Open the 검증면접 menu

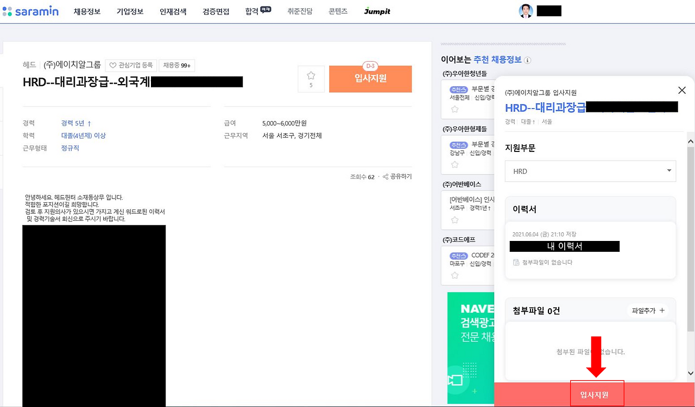(x=216, y=11)
